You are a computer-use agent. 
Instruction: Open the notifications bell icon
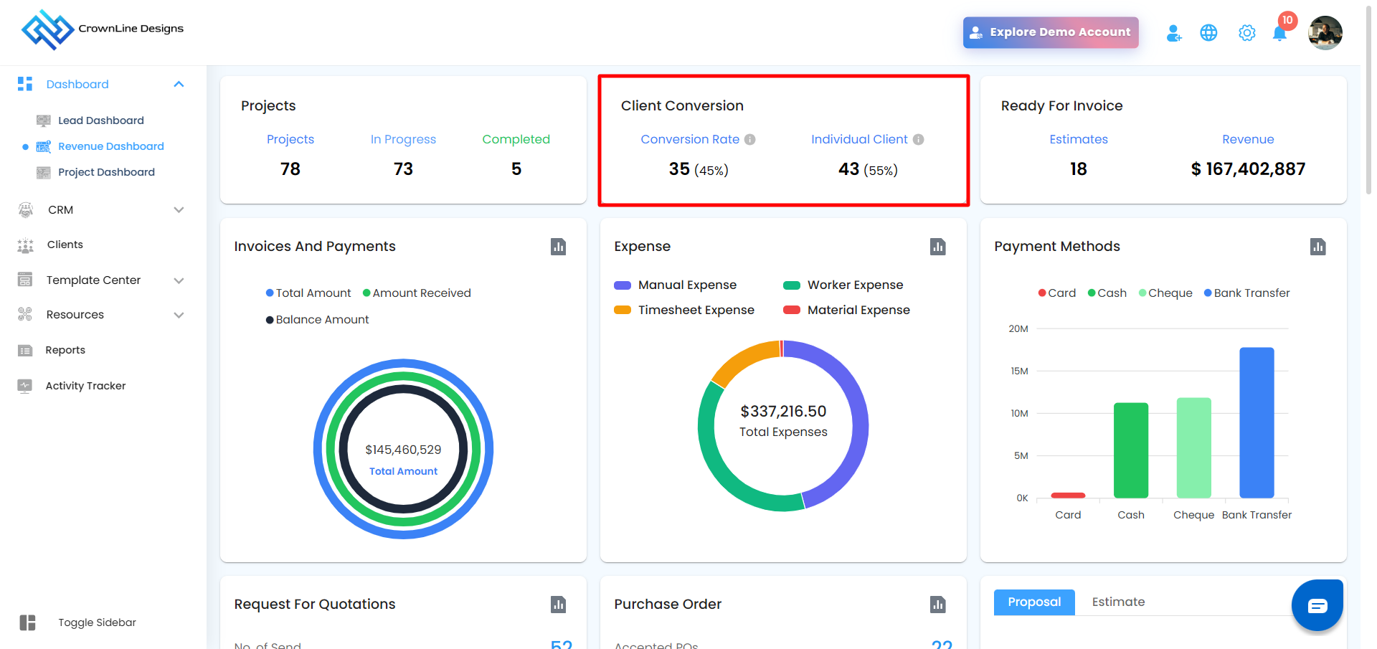[x=1279, y=34]
